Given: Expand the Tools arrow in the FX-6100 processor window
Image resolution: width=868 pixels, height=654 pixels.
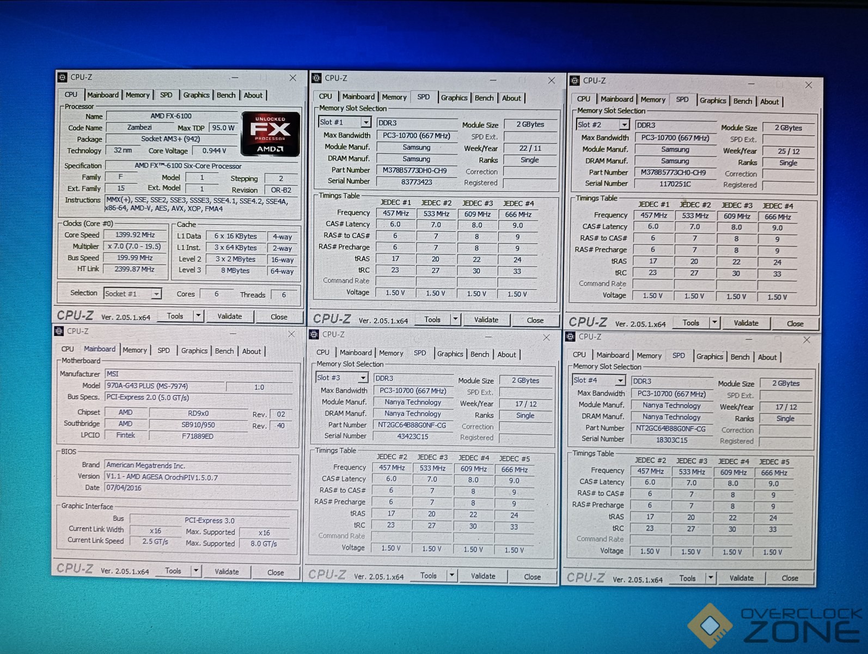Looking at the screenshot, I should tap(198, 316).
